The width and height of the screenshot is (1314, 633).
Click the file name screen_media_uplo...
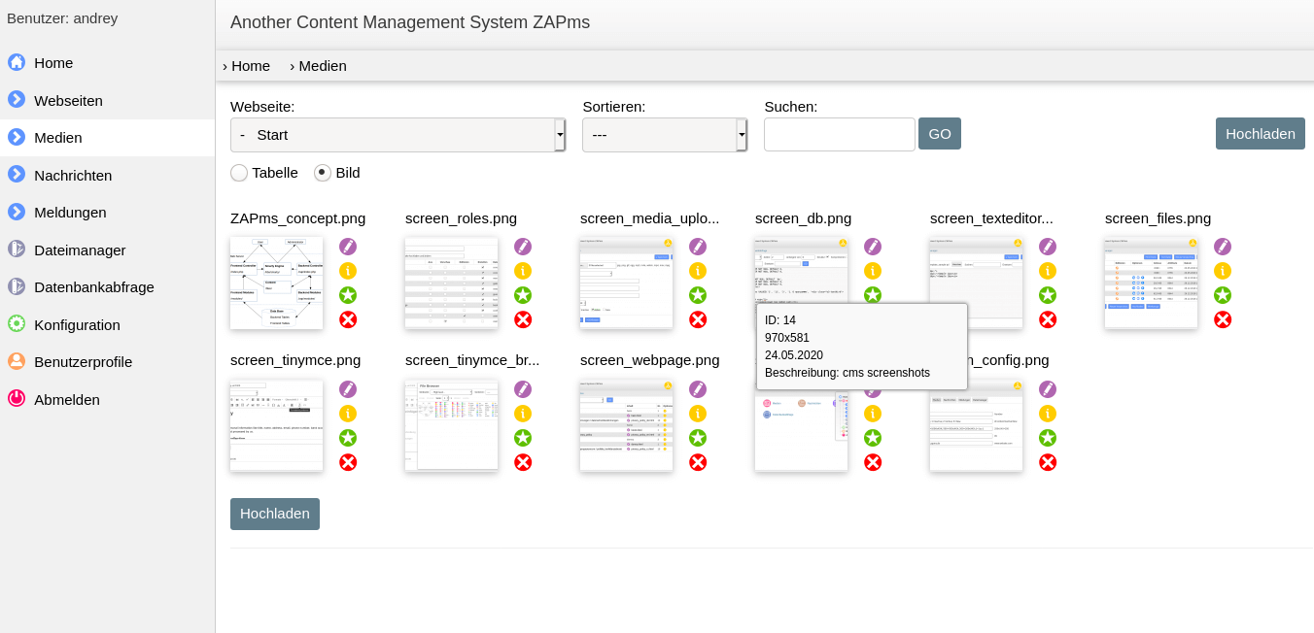tap(650, 218)
